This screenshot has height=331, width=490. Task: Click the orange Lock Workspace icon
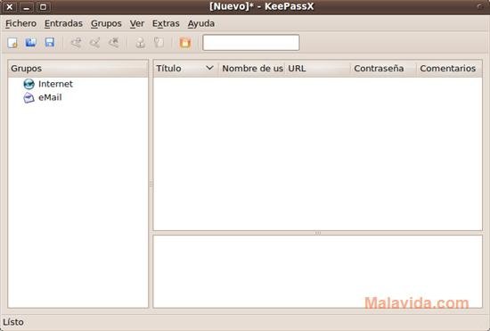point(185,43)
